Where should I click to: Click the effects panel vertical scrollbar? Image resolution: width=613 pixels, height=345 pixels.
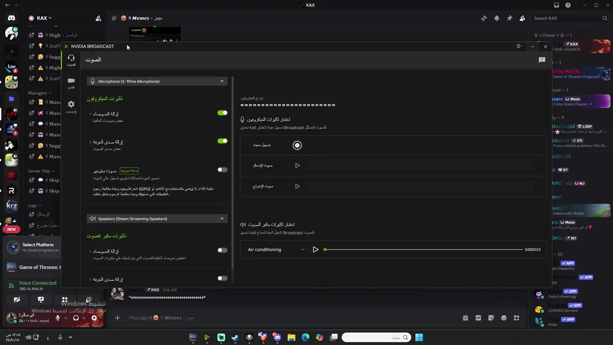coord(232,172)
